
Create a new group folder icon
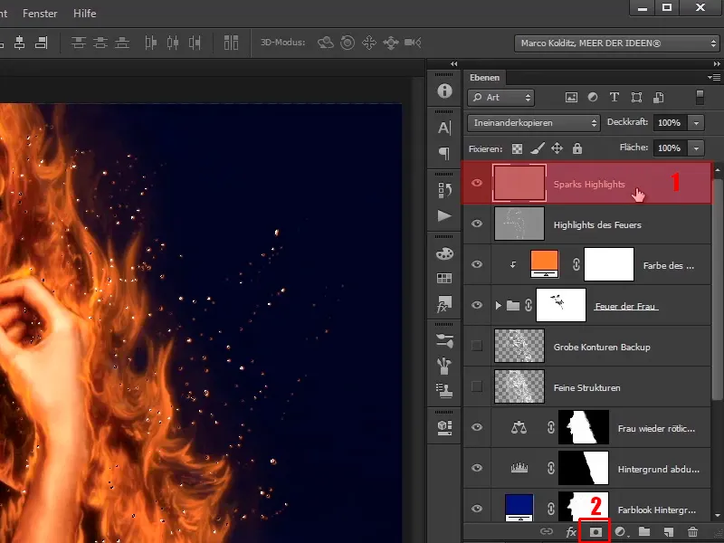[644, 531]
